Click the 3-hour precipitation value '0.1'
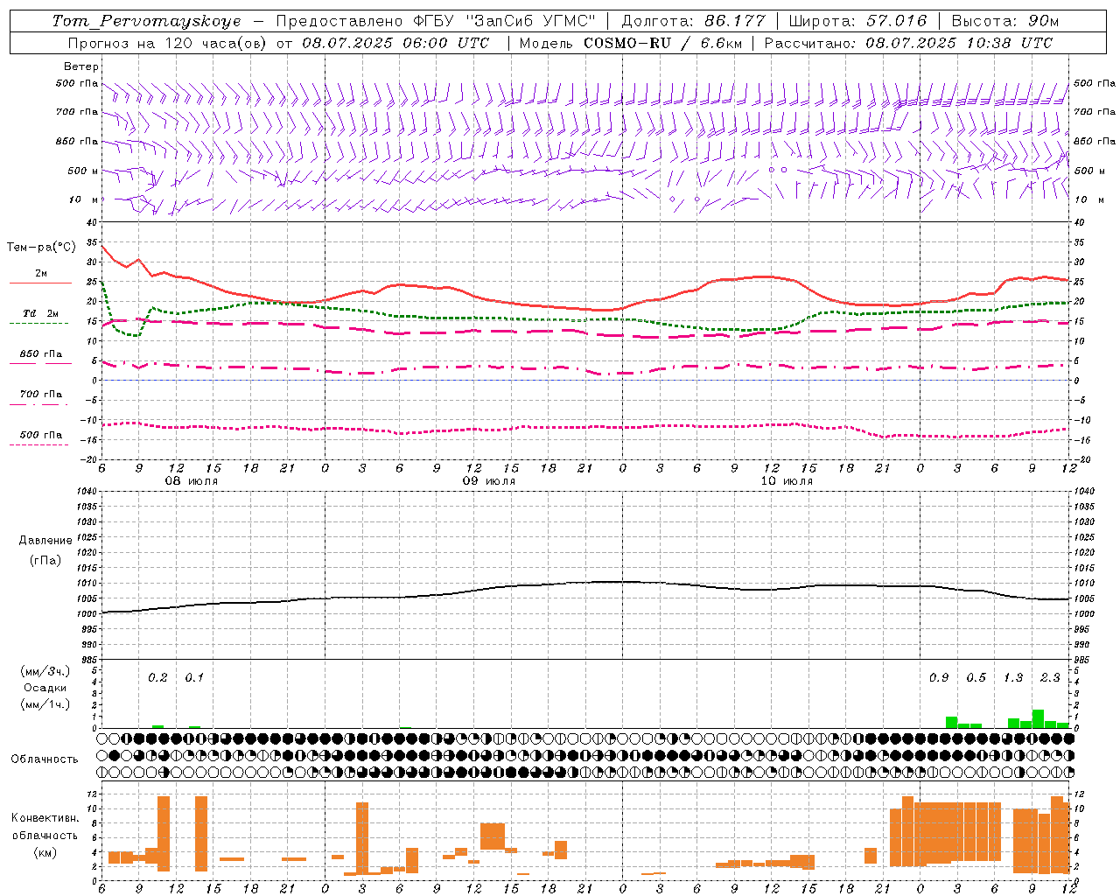Screen dimensions: 1120x896 point(194,677)
